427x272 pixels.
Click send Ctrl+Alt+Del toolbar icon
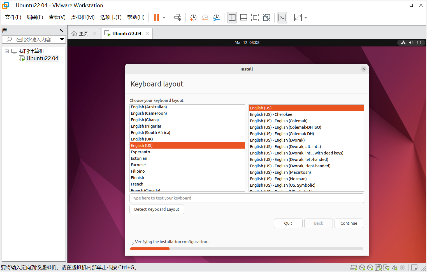pyautogui.click(x=178, y=18)
